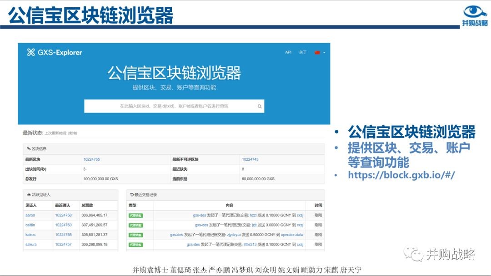Click kairos's vote count 305,801,281.37

pyautogui.click(x=94, y=235)
